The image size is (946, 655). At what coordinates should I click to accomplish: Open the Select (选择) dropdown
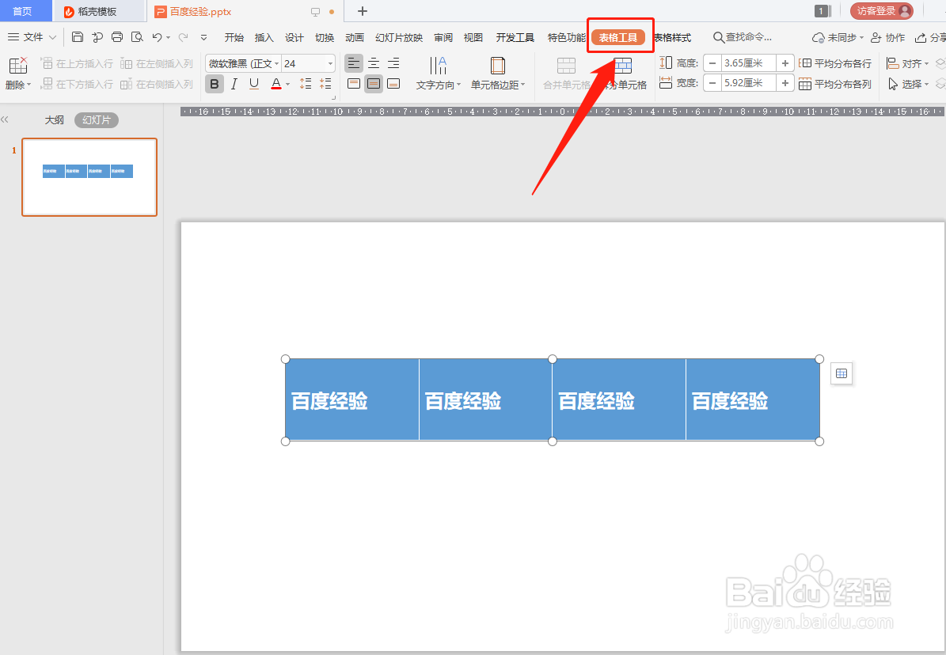[x=907, y=84]
